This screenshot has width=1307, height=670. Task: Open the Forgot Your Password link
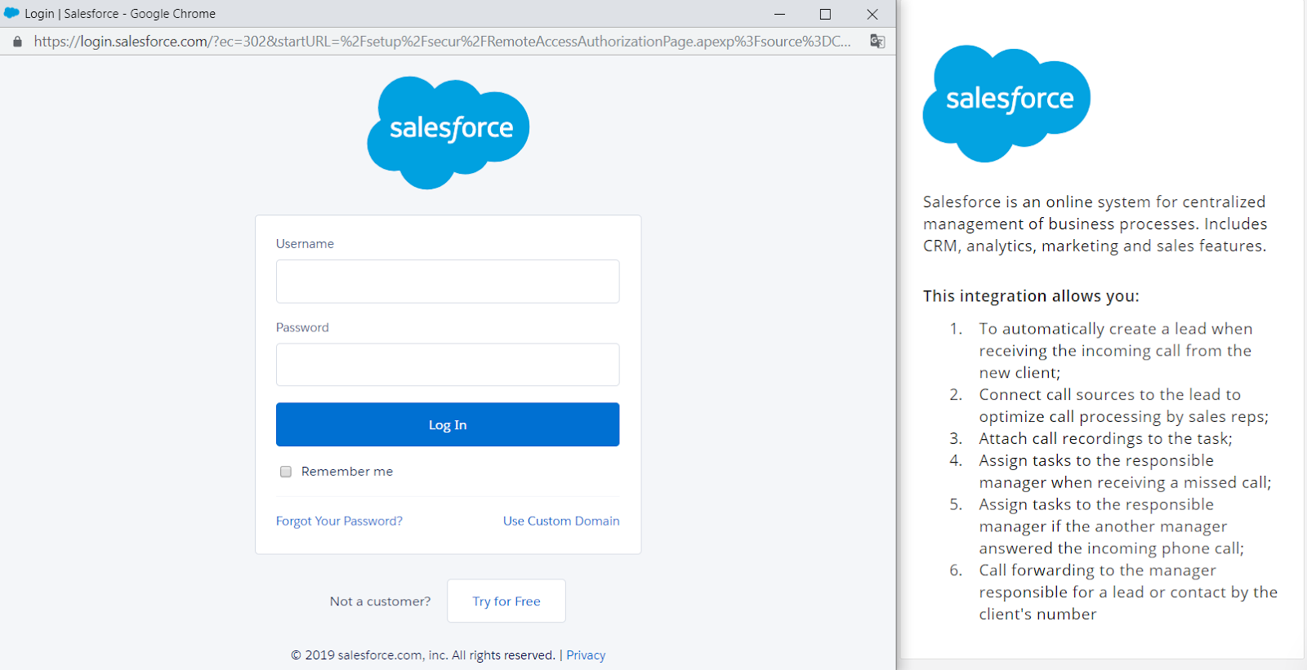pyautogui.click(x=339, y=521)
